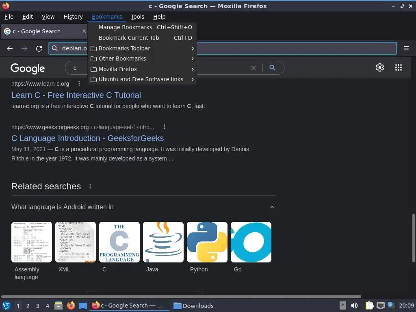The image size is (416, 312).
Task: Select the C Programming Language thumbnail
Action: (119, 242)
